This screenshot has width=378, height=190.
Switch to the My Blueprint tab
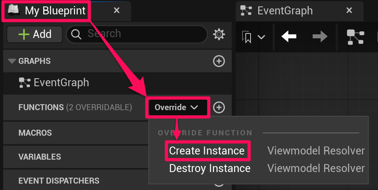pyautogui.click(x=55, y=10)
